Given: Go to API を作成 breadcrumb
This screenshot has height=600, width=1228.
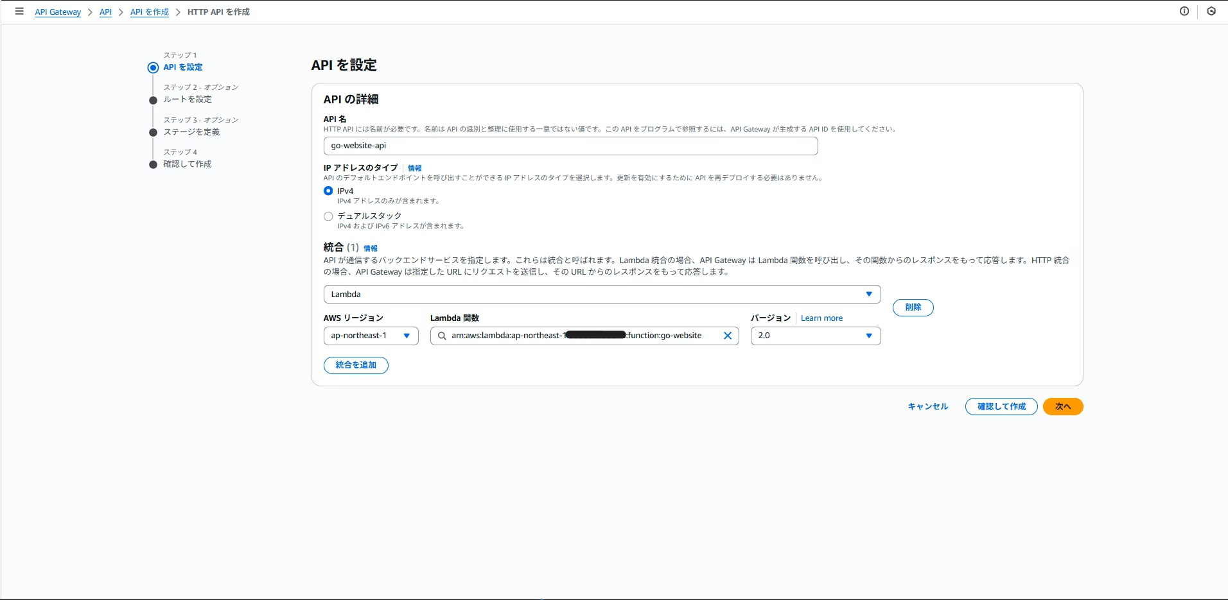Looking at the screenshot, I should 150,12.
